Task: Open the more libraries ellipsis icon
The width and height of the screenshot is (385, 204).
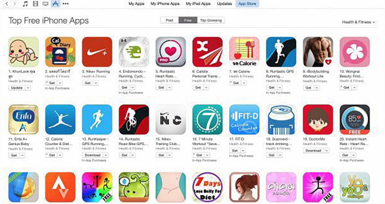Action: click(x=65, y=4)
